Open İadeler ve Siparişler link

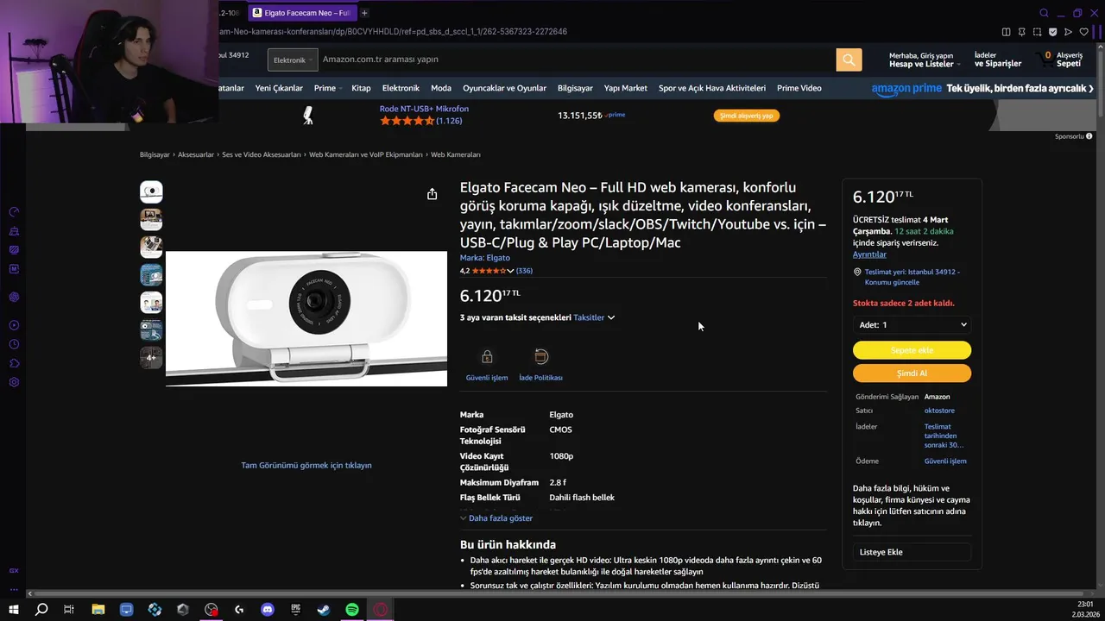[x=998, y=60]
